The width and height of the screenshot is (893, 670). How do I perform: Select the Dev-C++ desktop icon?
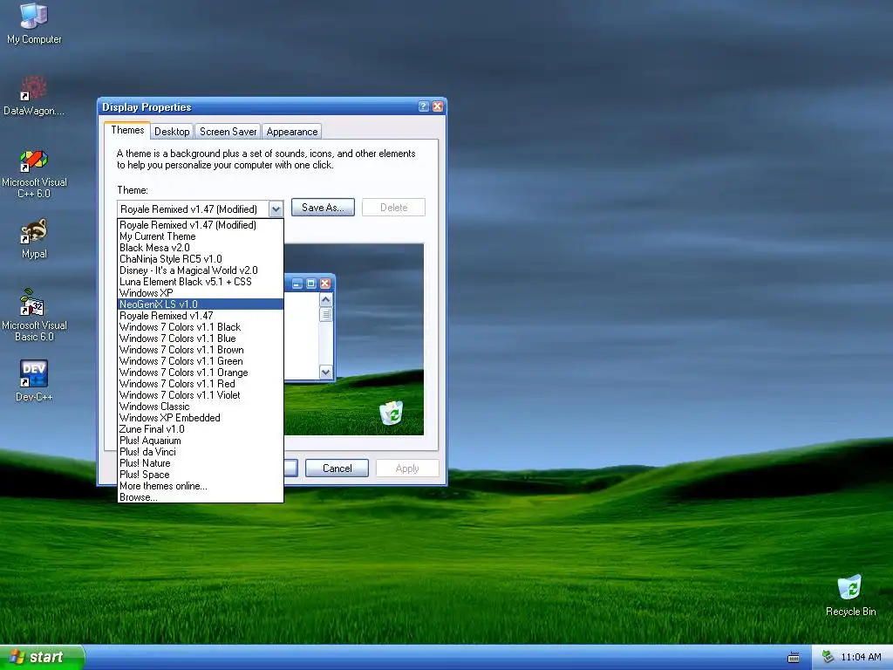pyautogui.click(x=34, y=380)
